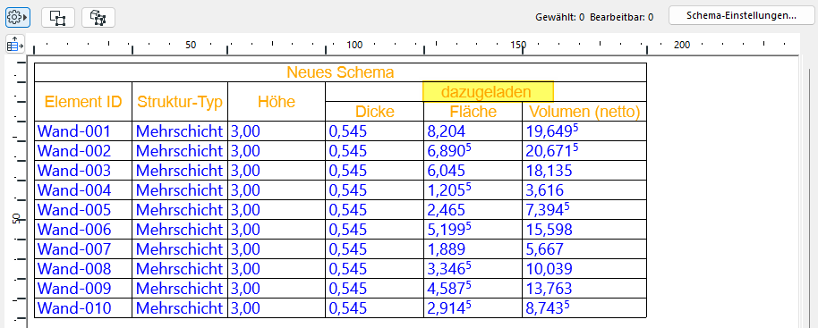The width and height of the screenshot is (818, 328).
Task: Open the gear settings dropdown icon
Action: tap(17, 17)
